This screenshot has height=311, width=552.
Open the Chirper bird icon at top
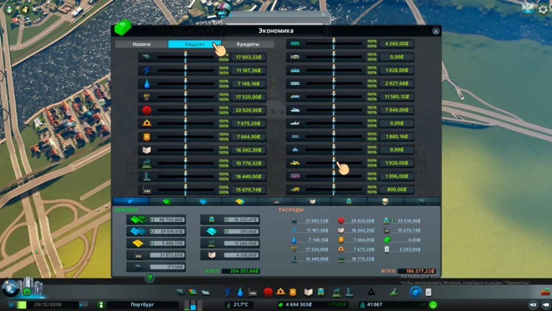click(x=222, y=10)
